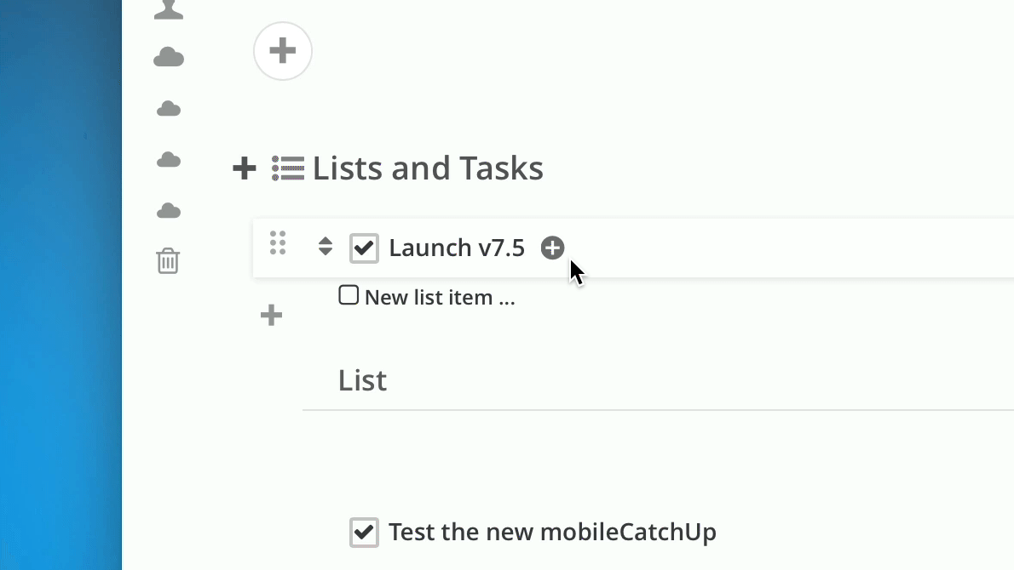The height and width of the screenshot is (570, 1014).
Task: Click the New list item text field
Action: coord(440,298)
